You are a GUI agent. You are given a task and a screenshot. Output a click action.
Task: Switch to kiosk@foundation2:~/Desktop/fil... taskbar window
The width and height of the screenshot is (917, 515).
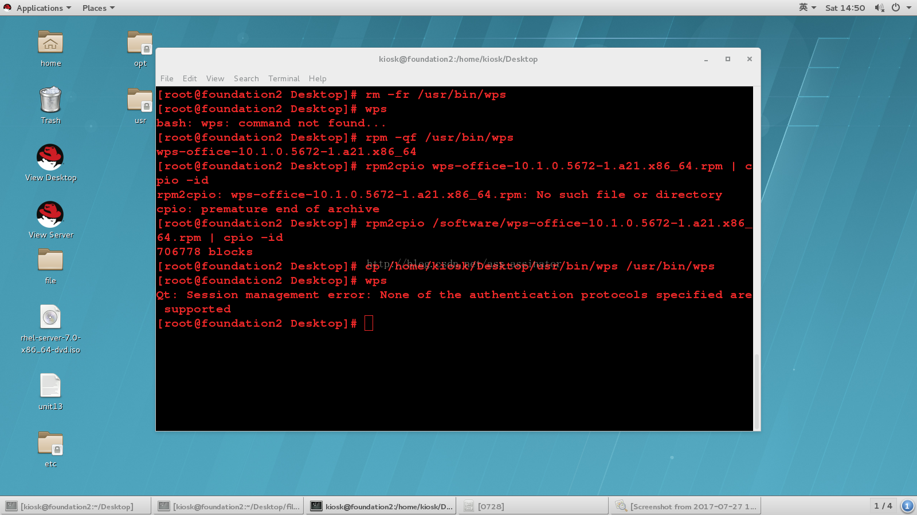pos(229,506)
